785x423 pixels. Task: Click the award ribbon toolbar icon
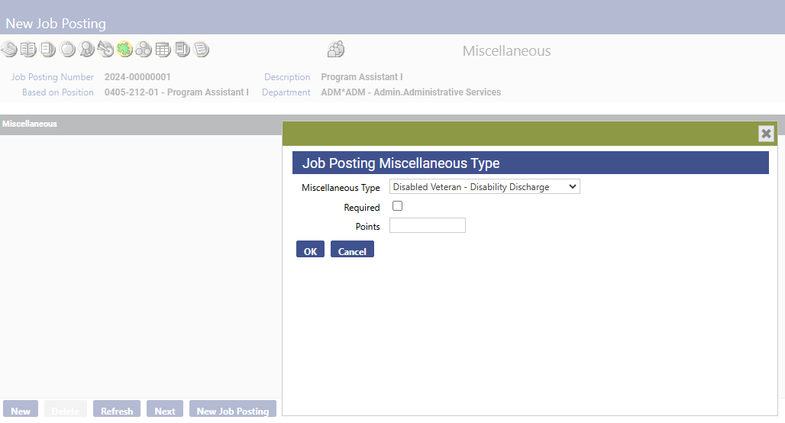(86, 50)
